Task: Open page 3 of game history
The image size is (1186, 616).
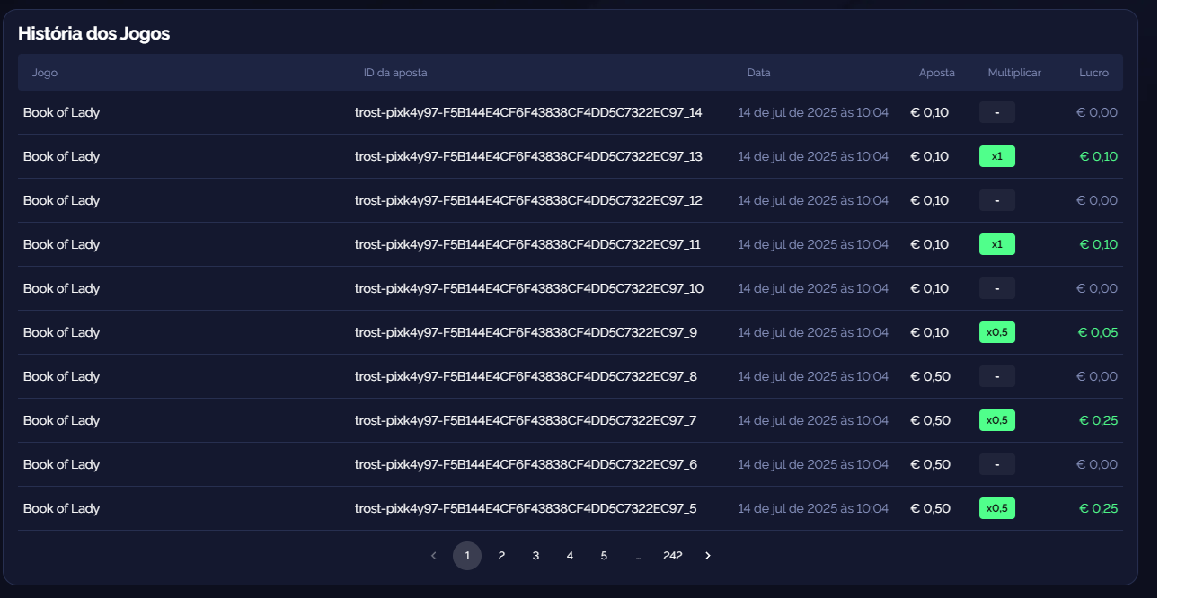Action: pos(535,556)
